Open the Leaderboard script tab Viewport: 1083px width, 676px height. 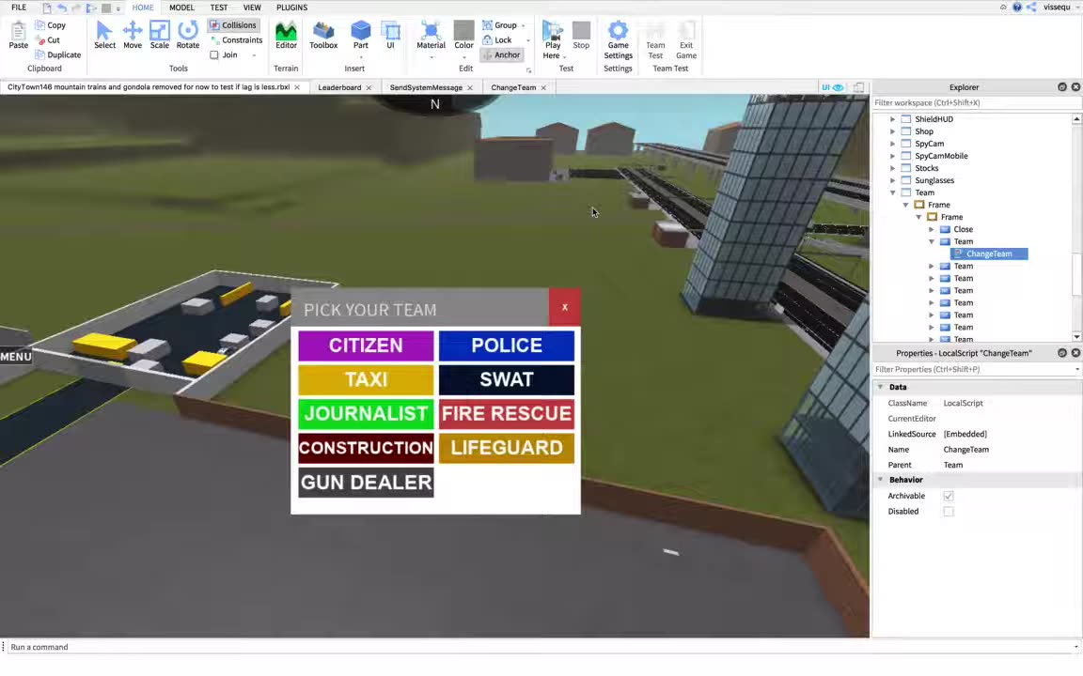tap(339, 87)
